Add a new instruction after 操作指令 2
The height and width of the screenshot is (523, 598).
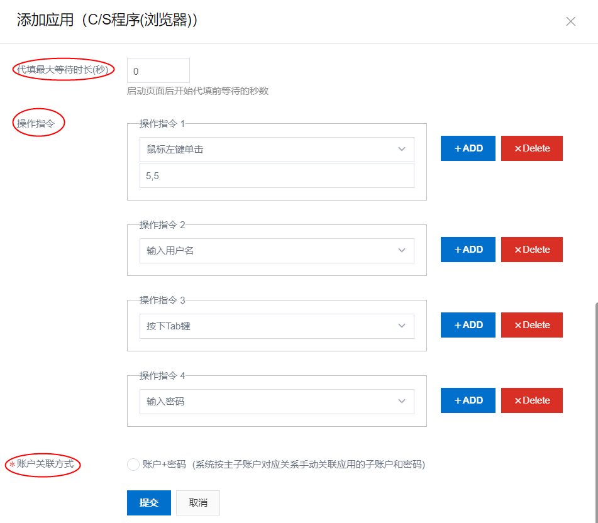(x=468, y=250)
